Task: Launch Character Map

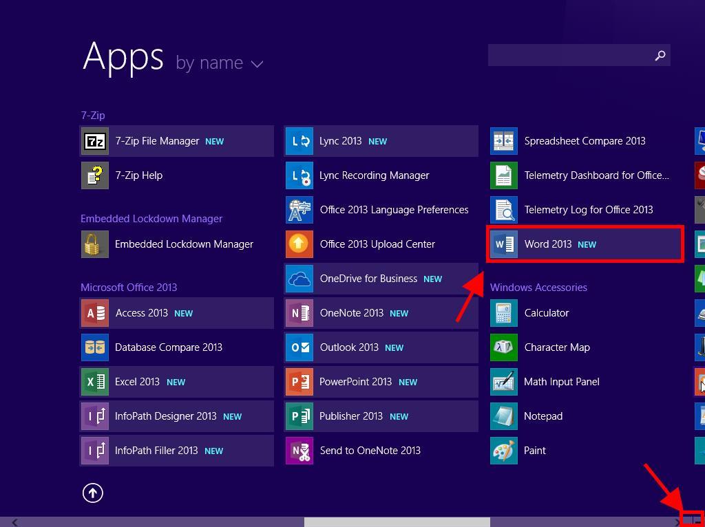Action: 504,347
